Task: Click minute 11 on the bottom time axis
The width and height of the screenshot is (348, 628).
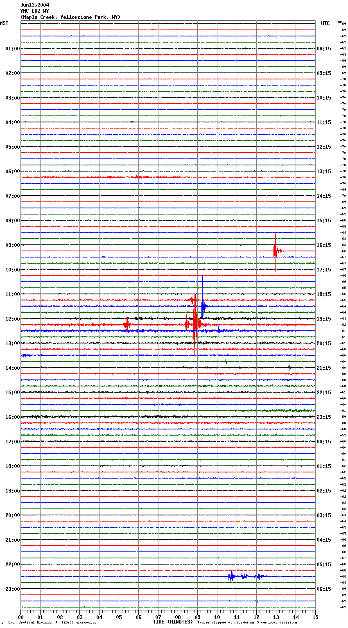Action: pos(237,617)
